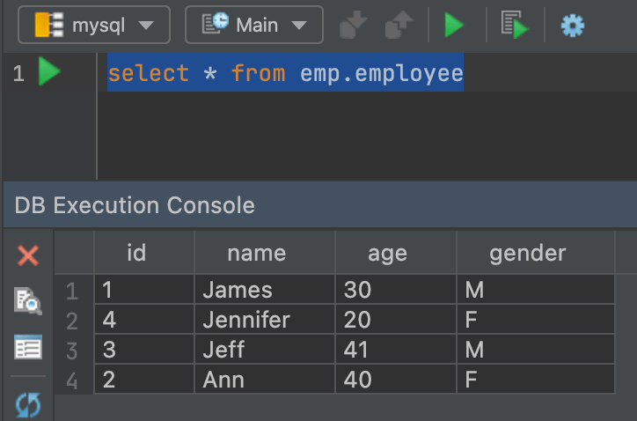Select the cell containing Jennifer
This screenshot has height=421, width=637.
(x=246, y=320)
